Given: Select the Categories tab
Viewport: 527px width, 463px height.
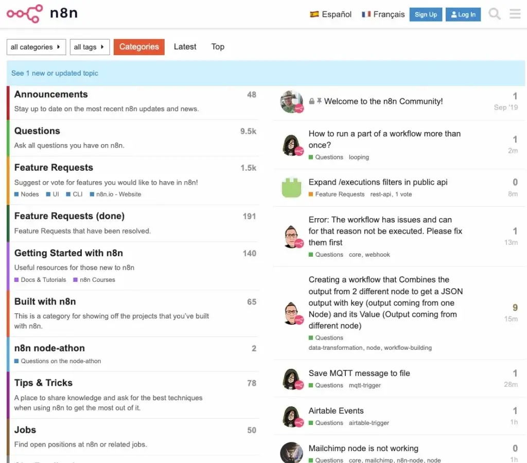Looking at the screenshot, I should pos(139,47).
